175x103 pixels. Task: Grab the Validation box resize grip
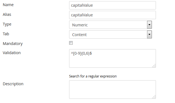pyautogui.click(x=154, y=66)
